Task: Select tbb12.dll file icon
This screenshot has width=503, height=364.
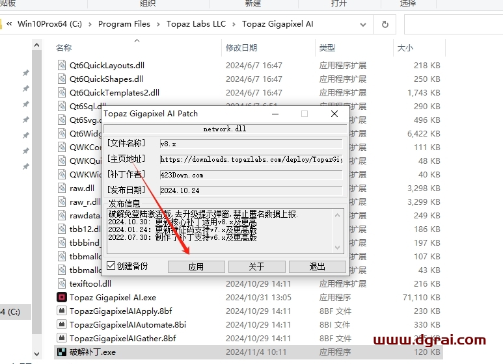Action: (62, 229)
